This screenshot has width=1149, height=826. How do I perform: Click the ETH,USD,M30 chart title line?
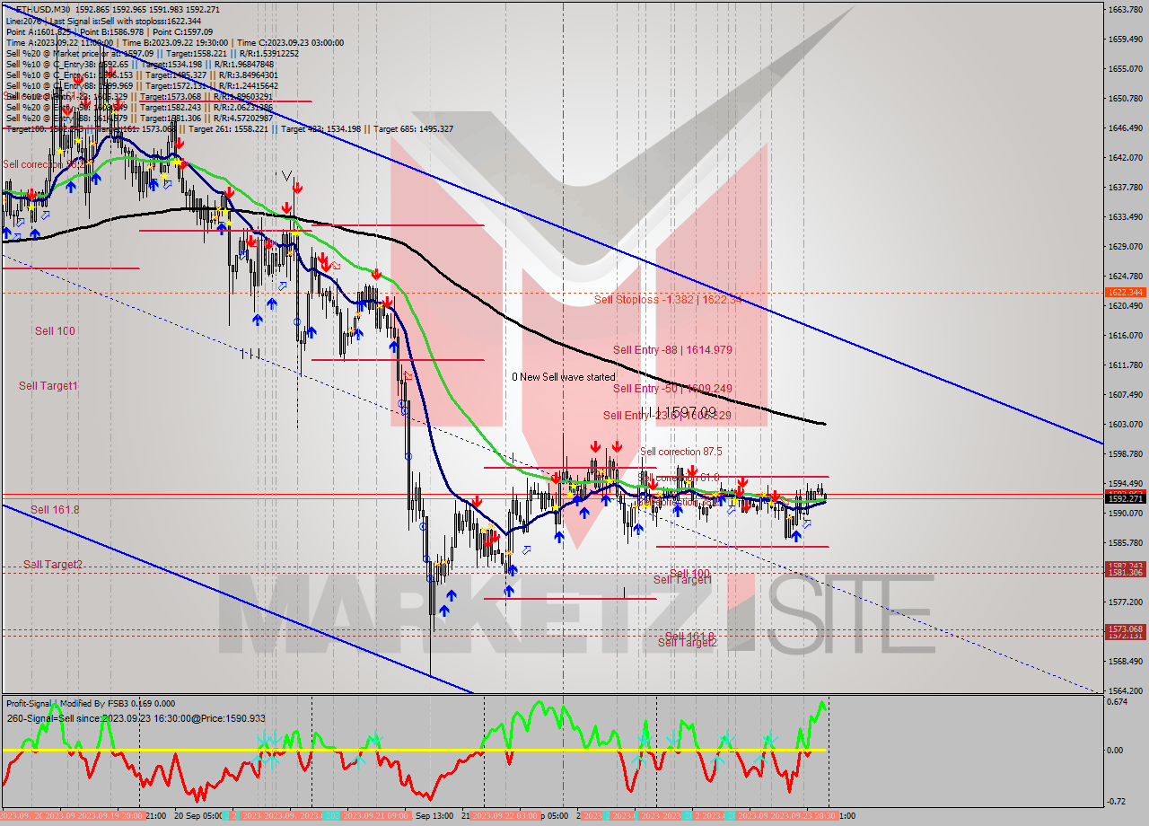[x=118, y=9]
